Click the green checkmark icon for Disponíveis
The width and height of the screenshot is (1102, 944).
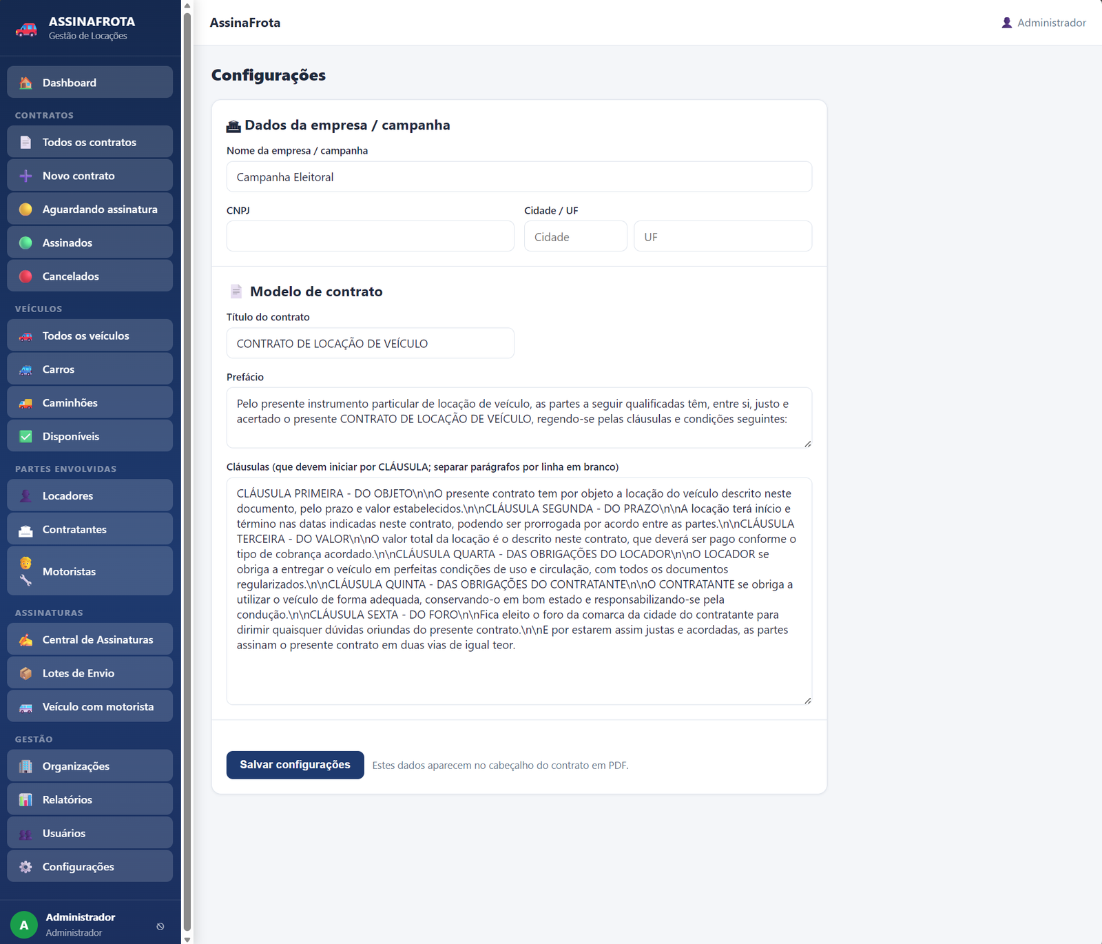coord(25,436)
